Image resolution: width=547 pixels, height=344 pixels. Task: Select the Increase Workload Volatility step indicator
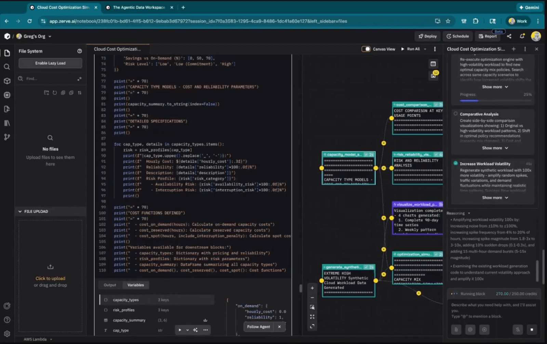[x=455, y=163]
